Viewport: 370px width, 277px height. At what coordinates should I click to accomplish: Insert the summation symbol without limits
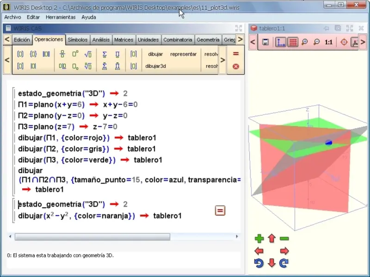point(105,54)
